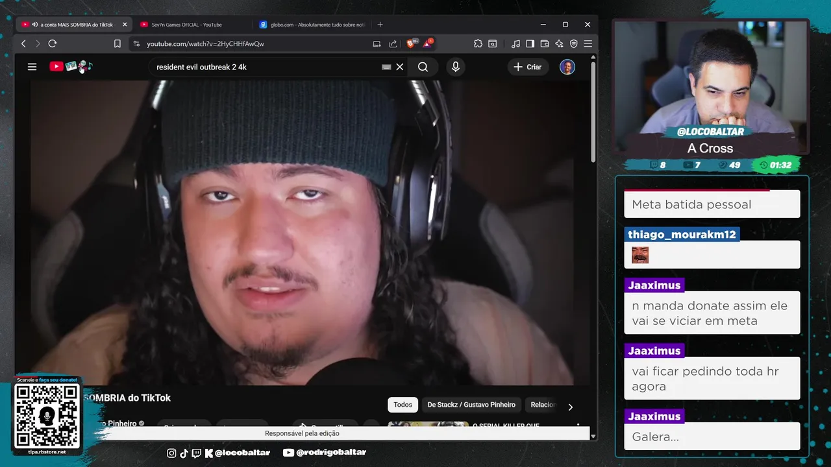Open the on-screen keyboard icon in search
This screenshot has height=467, width=831.
pyautogui.click(x=386, y=67)
